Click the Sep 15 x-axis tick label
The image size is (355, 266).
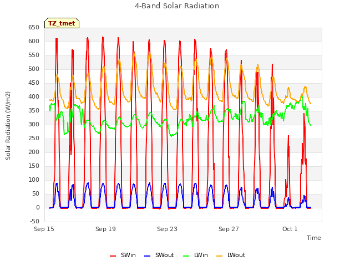pyautogui.click(x=44, y=229)
